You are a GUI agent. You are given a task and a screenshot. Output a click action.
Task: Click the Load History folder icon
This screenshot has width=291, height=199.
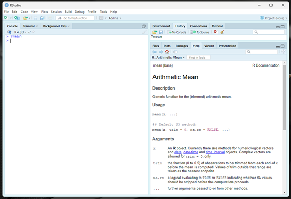tap(154, 32)
